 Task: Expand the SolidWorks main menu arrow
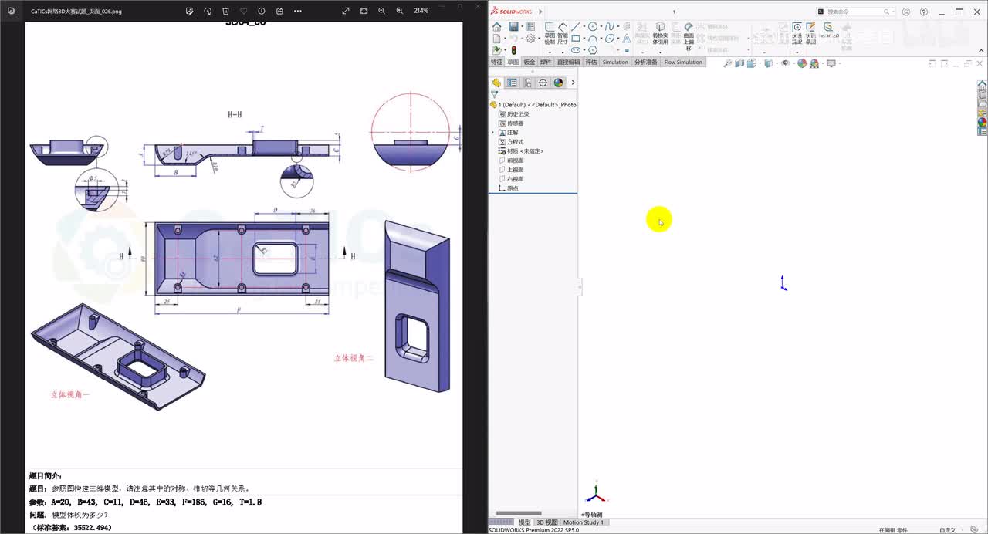coord(540,12)
